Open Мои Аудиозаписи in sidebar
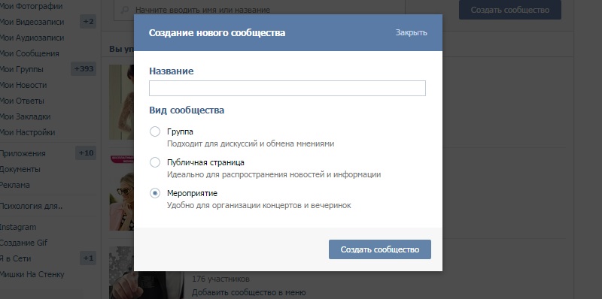Viewport: 602px width, 299px height. pyautogui.click(x=32, y=38)
